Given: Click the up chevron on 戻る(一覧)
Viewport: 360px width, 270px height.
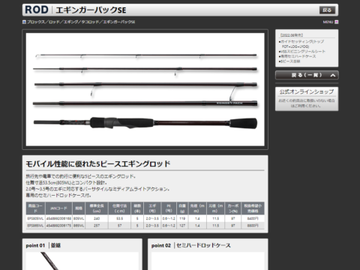Looking at the screenshot, I should (x=333, y=75).
